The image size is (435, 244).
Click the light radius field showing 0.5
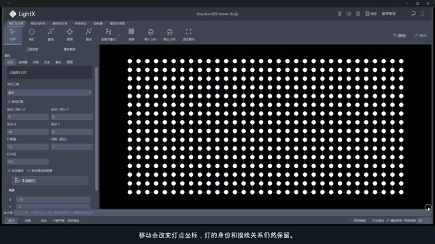28,161
